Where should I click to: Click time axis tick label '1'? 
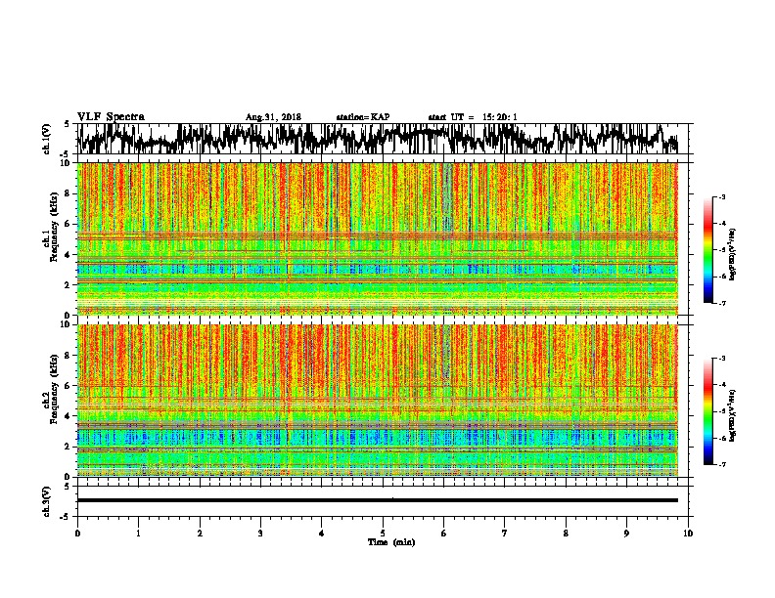(139, 534)
